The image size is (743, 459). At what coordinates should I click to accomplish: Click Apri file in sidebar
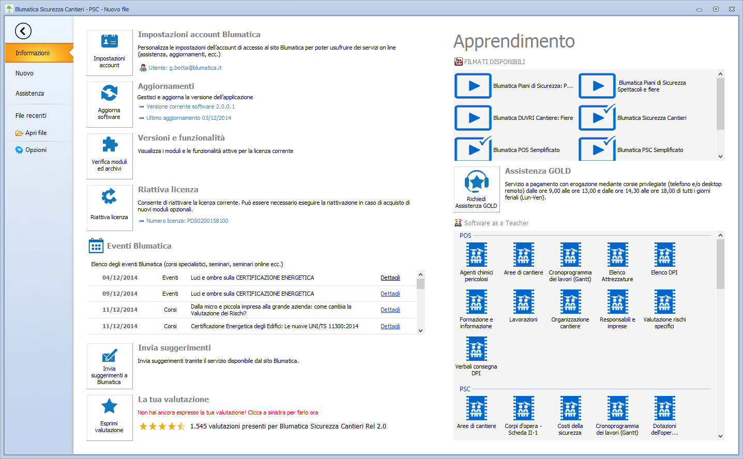36,133
